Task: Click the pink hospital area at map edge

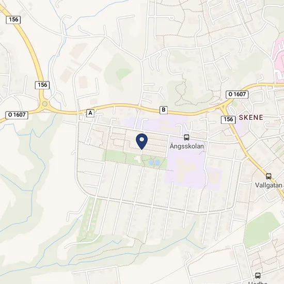Action: (278, 60)
